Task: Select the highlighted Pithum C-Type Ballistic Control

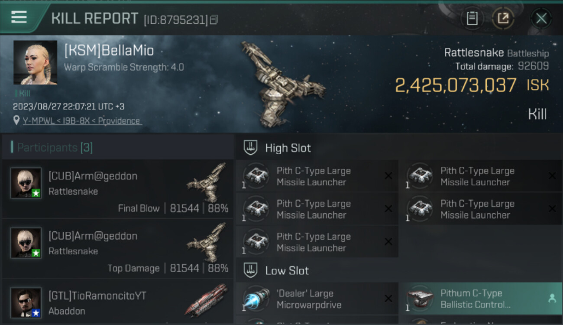Action: 480,299
